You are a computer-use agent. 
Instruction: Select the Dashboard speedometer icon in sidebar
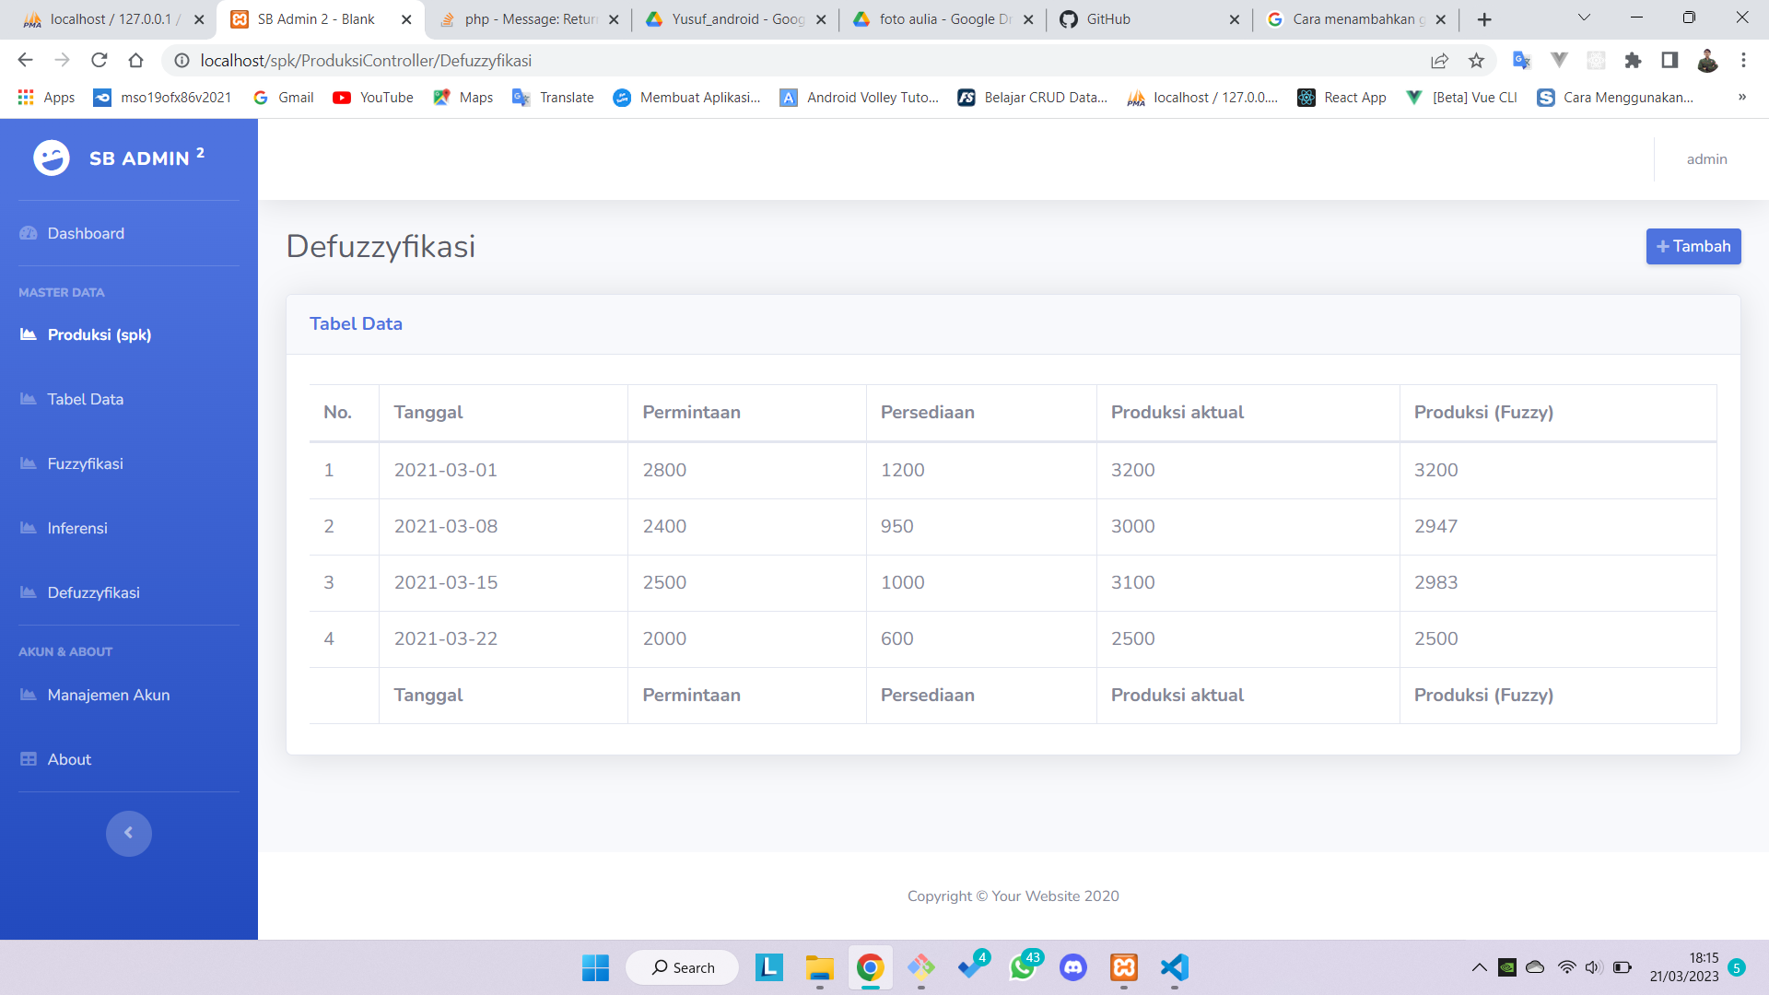coord(26,233)
